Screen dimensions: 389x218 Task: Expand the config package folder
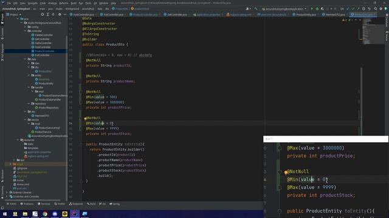[x=26, y=27]
